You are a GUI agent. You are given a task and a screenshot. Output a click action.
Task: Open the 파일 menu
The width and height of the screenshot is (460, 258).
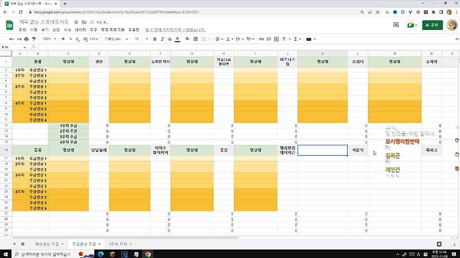(22, 30)
